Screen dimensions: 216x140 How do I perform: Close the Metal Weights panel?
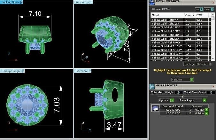click(213, 2)
